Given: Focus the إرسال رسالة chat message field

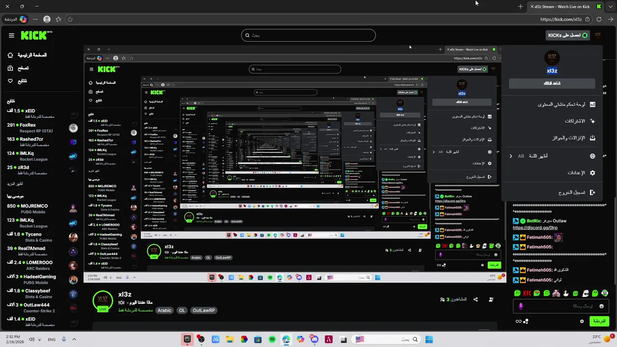Looking at the screenshot, I should [560, 306].
